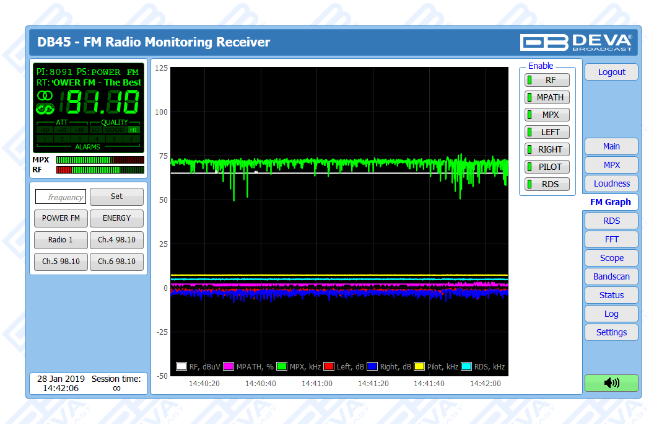This screenshot has height=424, width=667.
Task: Click the white RF legend swatch
Action: coord(181,366)
